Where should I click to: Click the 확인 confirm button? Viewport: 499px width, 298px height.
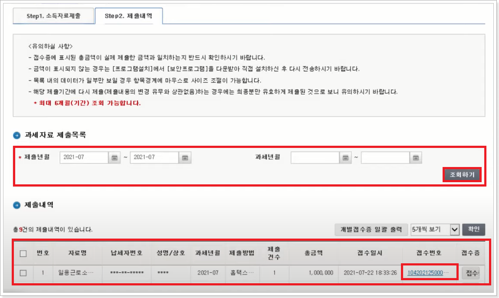point(473,230)
